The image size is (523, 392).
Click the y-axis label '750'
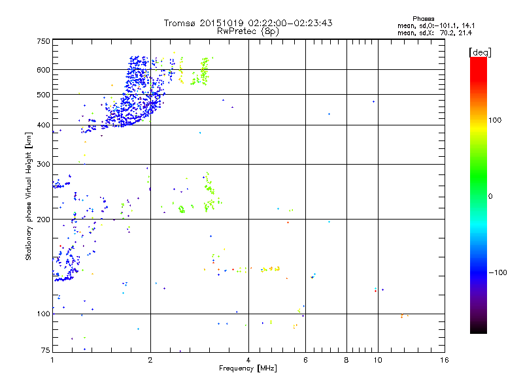click(43, 41)
